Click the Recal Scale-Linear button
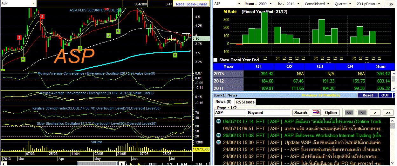The height and width of the screenshot is (166, 397). [x=191, y=4]
